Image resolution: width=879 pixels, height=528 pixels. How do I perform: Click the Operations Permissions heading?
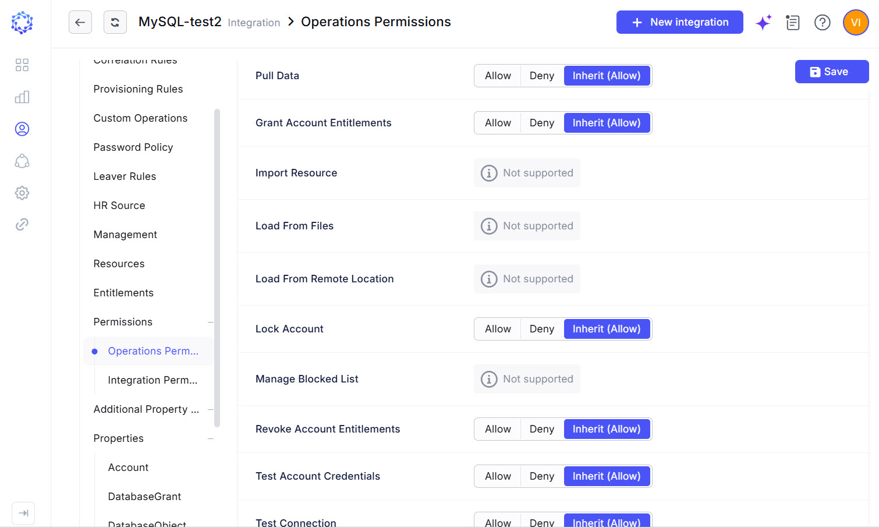pyautogui.click(x=376, y=22)
